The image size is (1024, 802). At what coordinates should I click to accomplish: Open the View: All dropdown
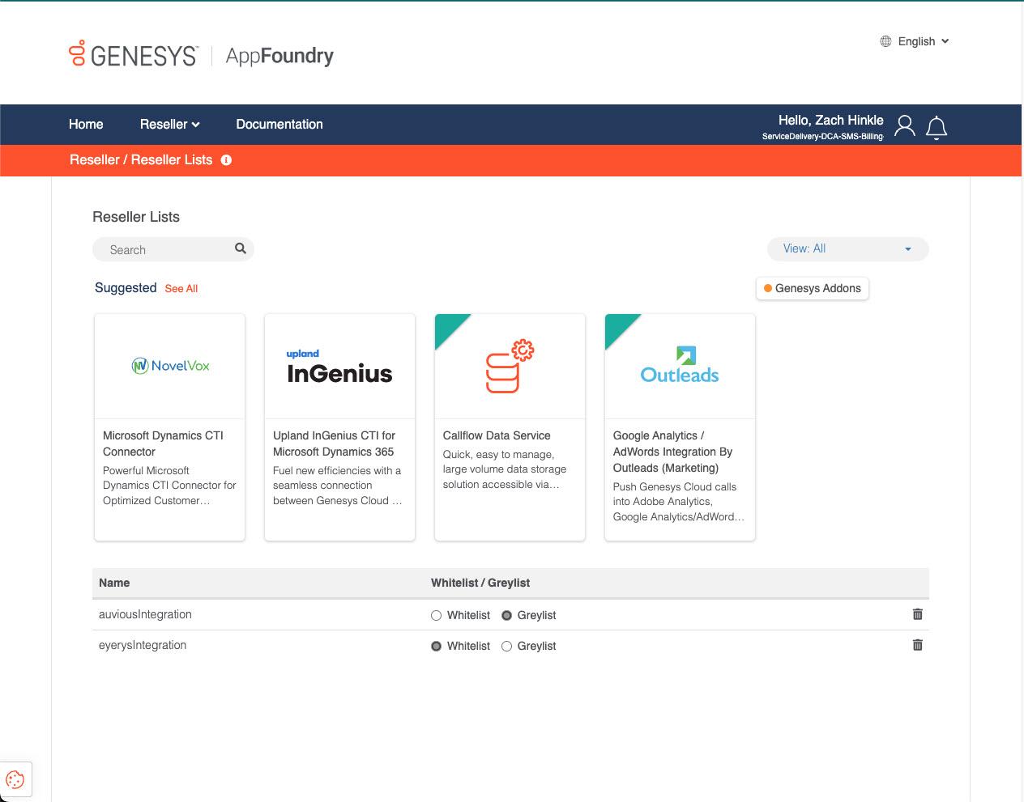[847, 248]
